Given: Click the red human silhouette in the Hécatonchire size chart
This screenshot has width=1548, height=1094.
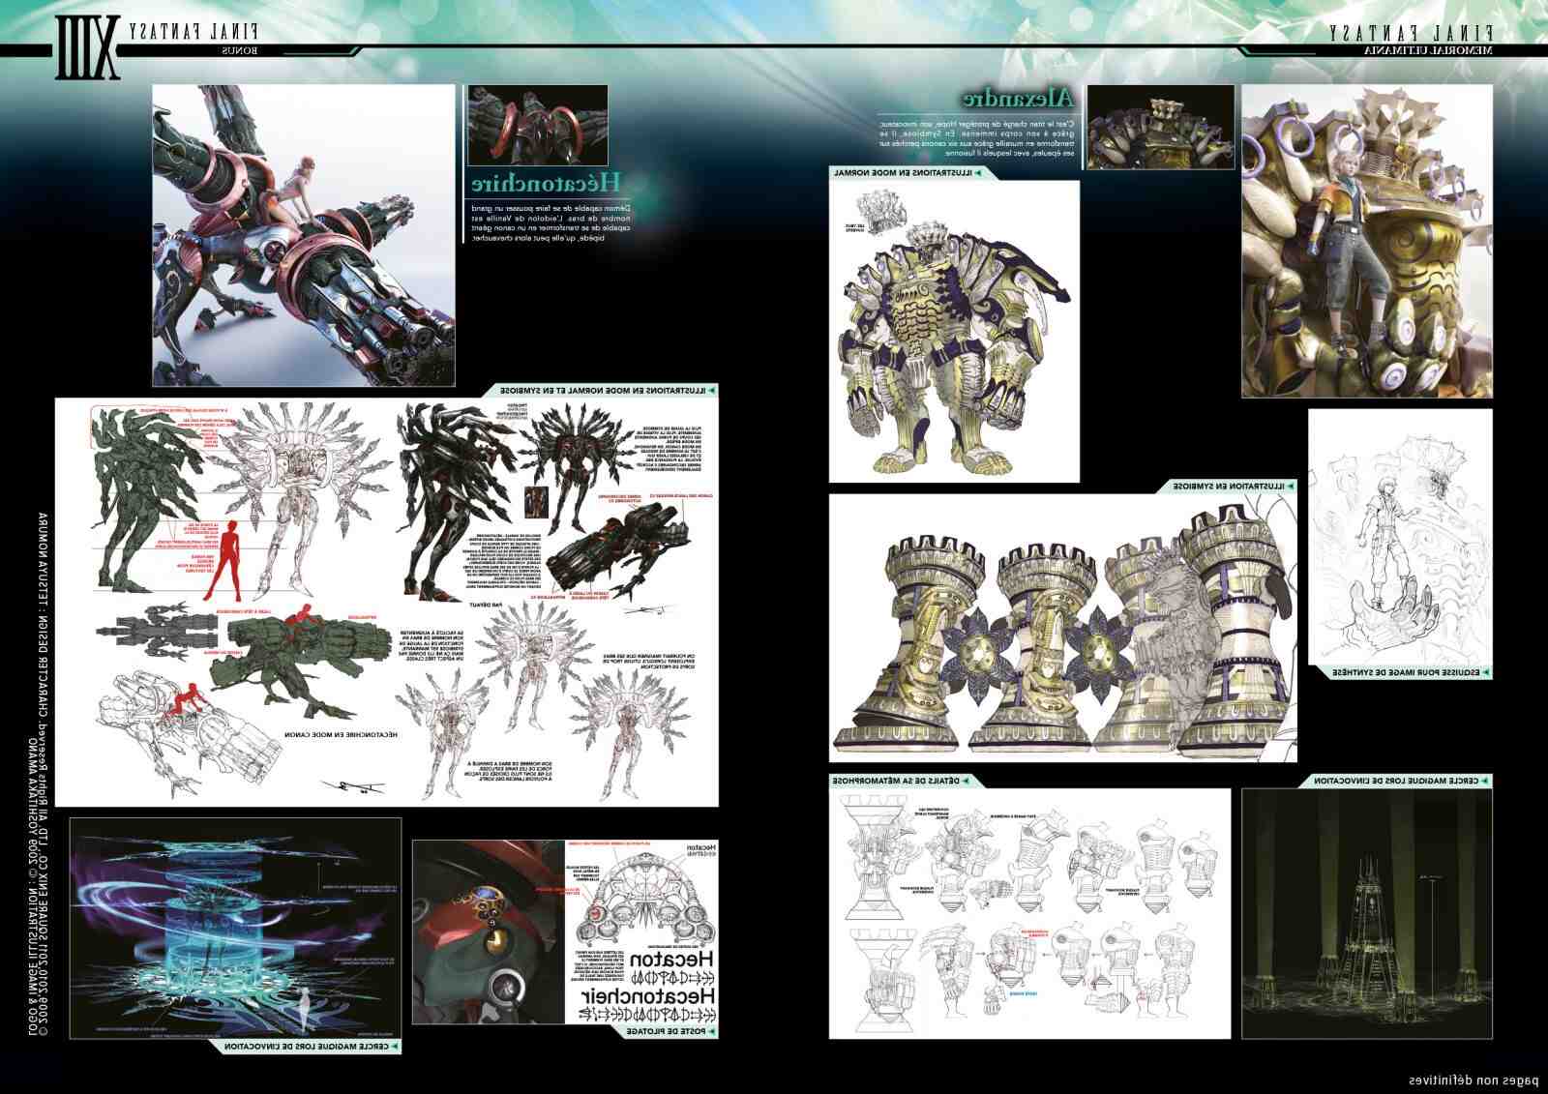Looking at the screenshot, I should [225, 559].
